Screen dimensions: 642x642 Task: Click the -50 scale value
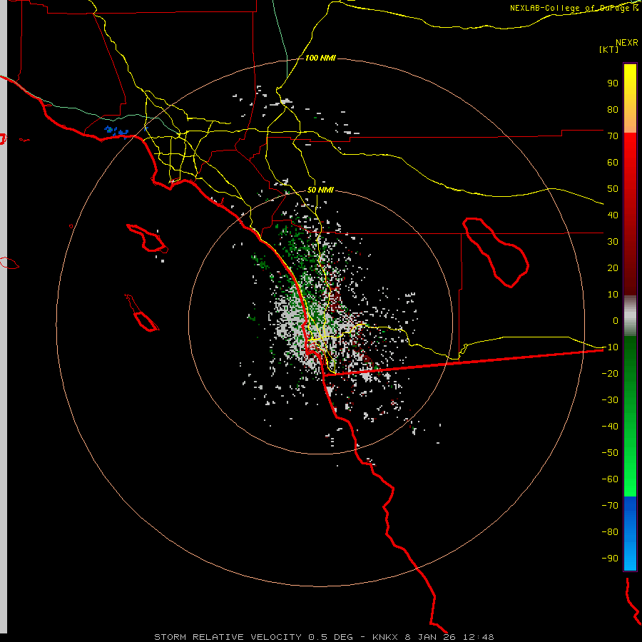click(x=610, y=453)
